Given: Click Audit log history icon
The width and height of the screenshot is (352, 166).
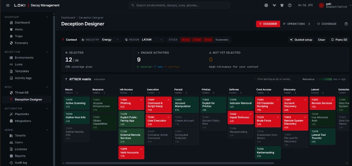Looking at the screenshot, I should pyautogui.click(x=11, y=163).
